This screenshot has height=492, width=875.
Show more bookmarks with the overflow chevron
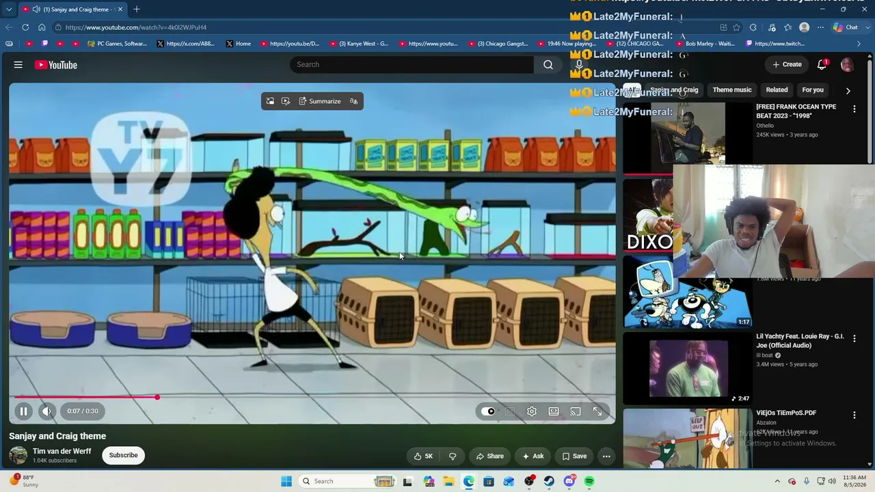point(859,44)
